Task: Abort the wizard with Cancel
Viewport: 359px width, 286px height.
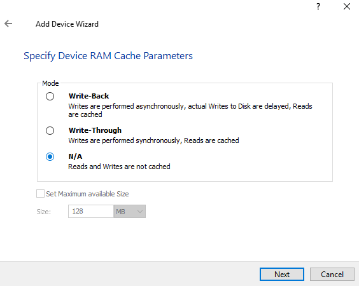Action: [332, 274]
